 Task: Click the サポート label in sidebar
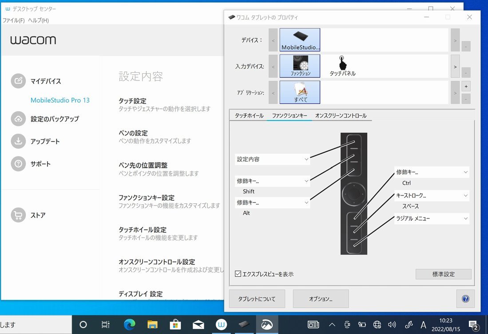[x=40, y=164]
